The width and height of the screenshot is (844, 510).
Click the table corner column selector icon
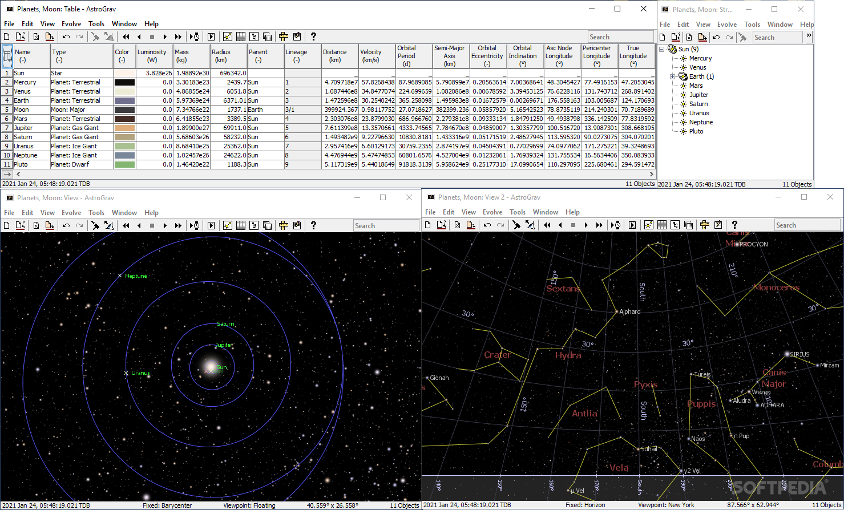click(x=7, y=56)
